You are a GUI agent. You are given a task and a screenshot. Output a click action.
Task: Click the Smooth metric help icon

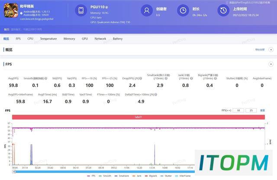click(x=46, y=78)
